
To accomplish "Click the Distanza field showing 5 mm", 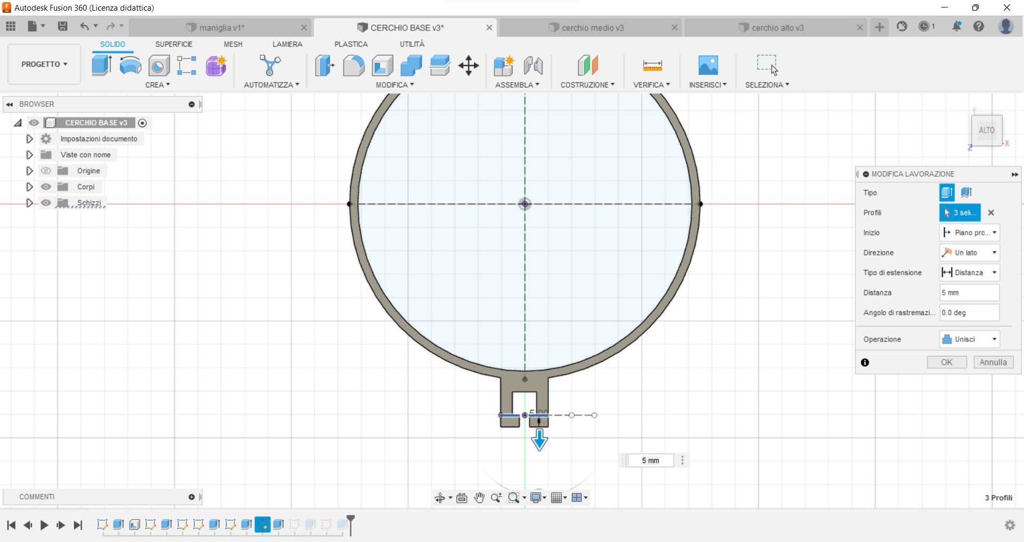I will (969, 292).
